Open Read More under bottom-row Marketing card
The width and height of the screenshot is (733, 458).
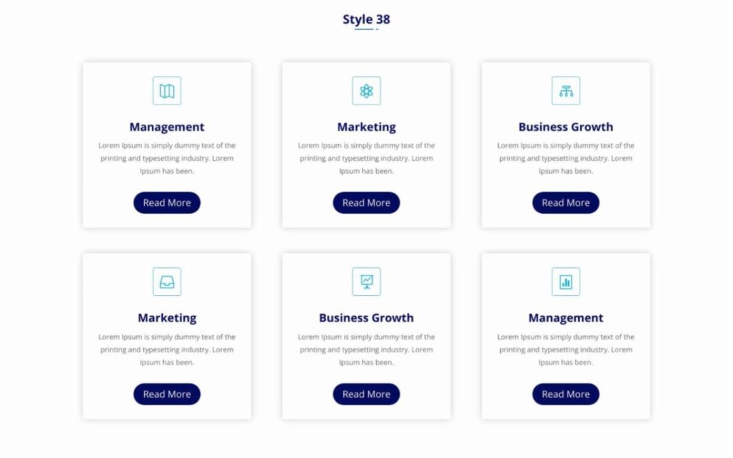point(167,394)
